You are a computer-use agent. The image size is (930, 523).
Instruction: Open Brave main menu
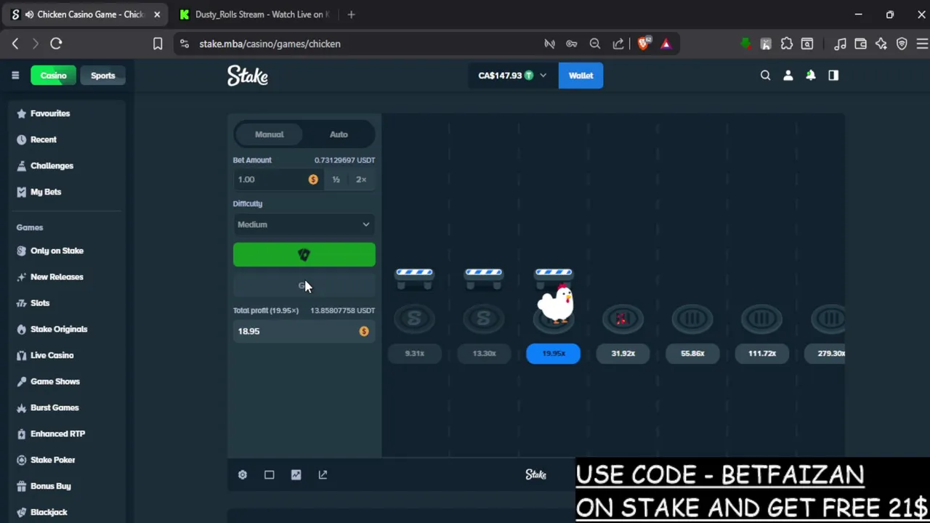tap(922, 44)
